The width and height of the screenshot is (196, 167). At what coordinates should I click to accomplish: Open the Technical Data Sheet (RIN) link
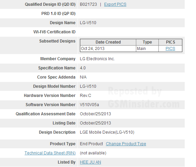tap(50, 153)
